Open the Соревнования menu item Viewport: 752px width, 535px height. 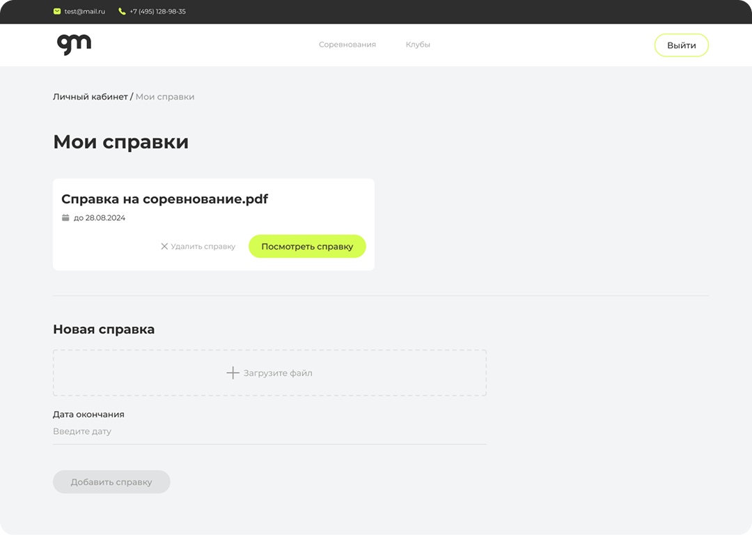(x=347, y=45)
